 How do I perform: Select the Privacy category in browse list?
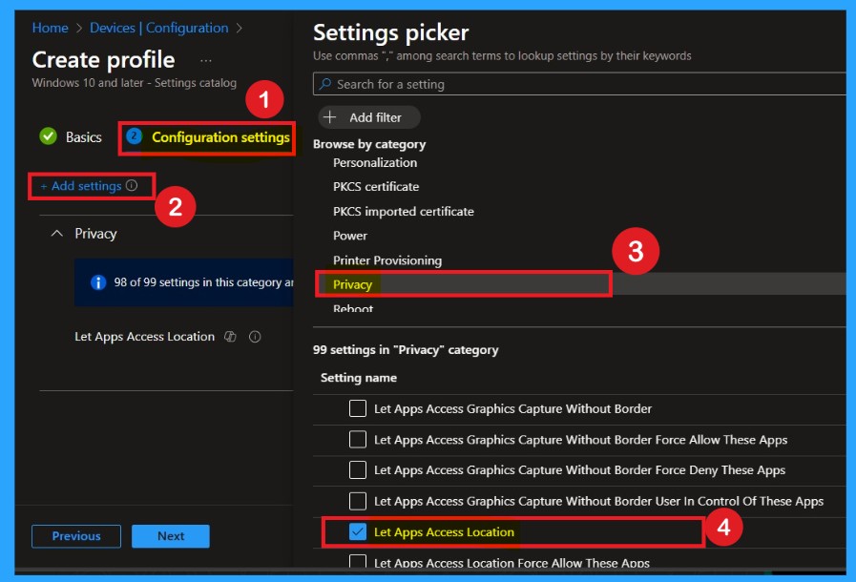352,284
